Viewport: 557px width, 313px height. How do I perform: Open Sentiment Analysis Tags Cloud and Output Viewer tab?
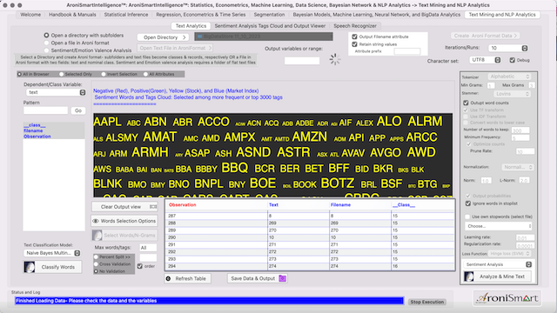270,26
